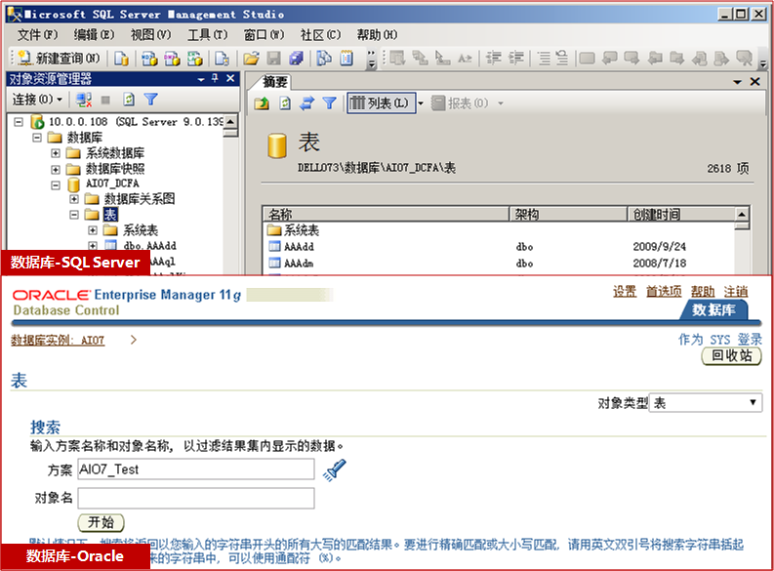
Task: Start a SQL Server Mobile query
Action: pyautogui.click(x=222, y=59)
